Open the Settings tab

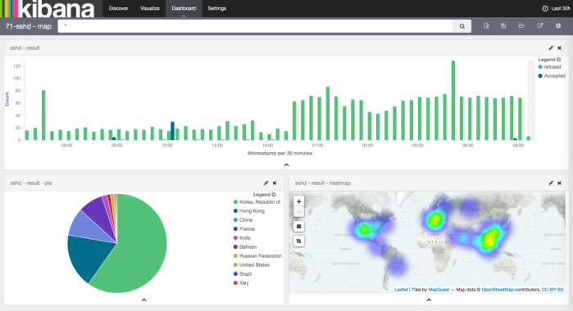click(x=217, y=8)
